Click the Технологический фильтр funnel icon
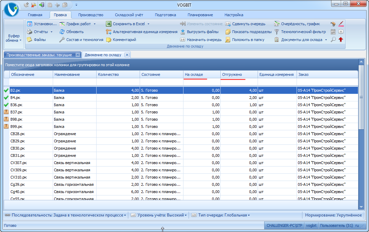The width and height of the screenshot is (369, 232). point(277,32)
